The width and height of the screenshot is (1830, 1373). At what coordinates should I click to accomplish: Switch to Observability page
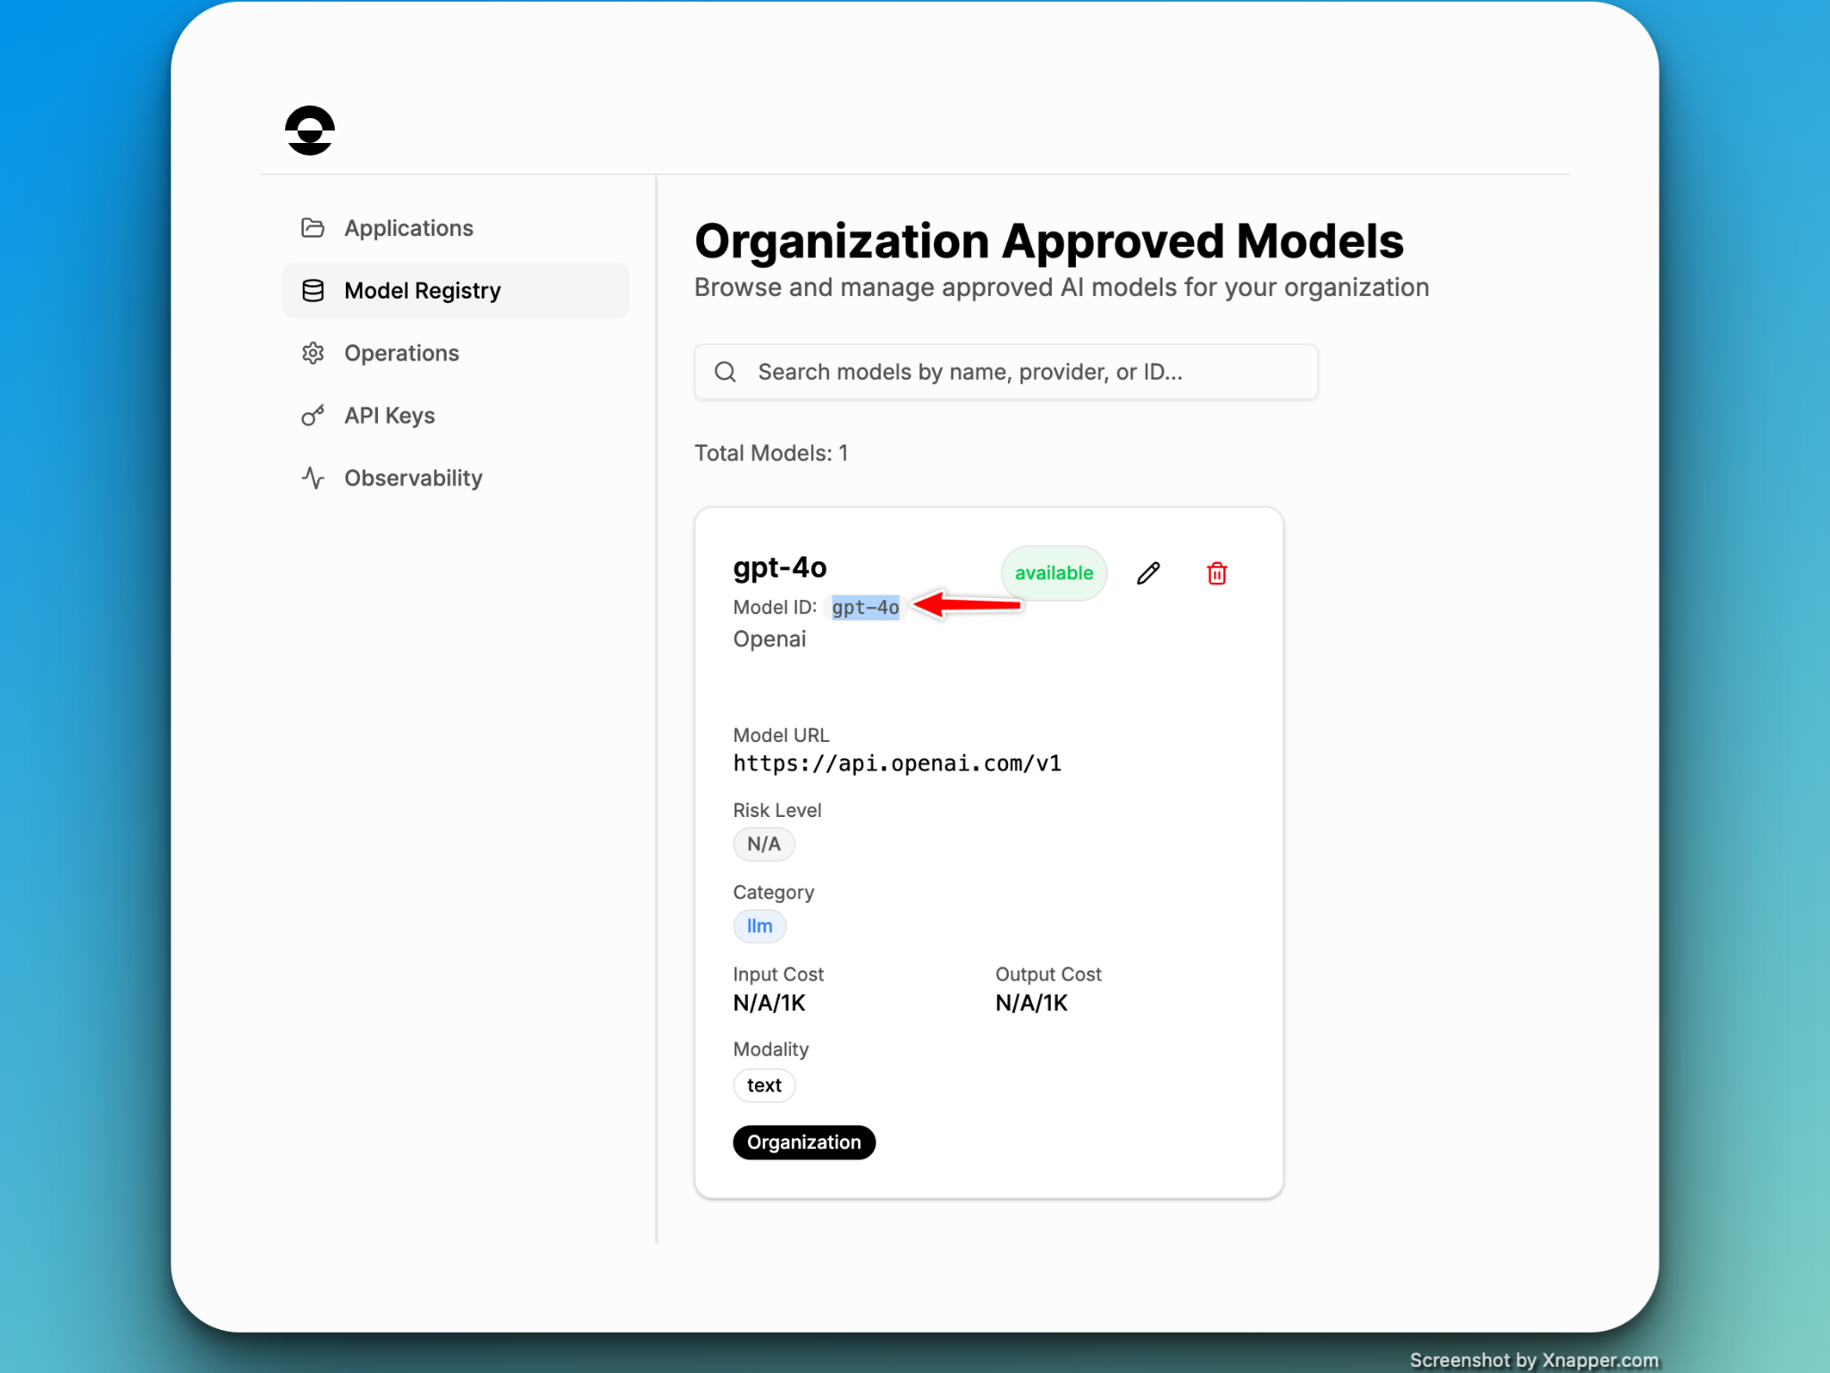413,478
